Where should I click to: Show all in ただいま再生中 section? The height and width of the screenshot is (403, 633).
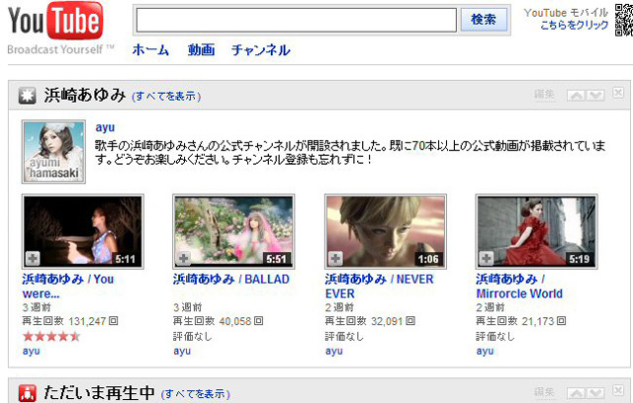point(196,394)
